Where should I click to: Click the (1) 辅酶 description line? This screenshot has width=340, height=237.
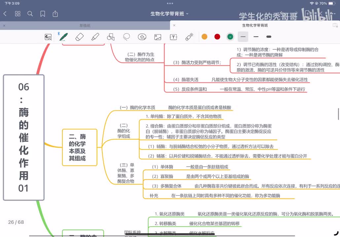pyautogui.click(x=211, y=146)
